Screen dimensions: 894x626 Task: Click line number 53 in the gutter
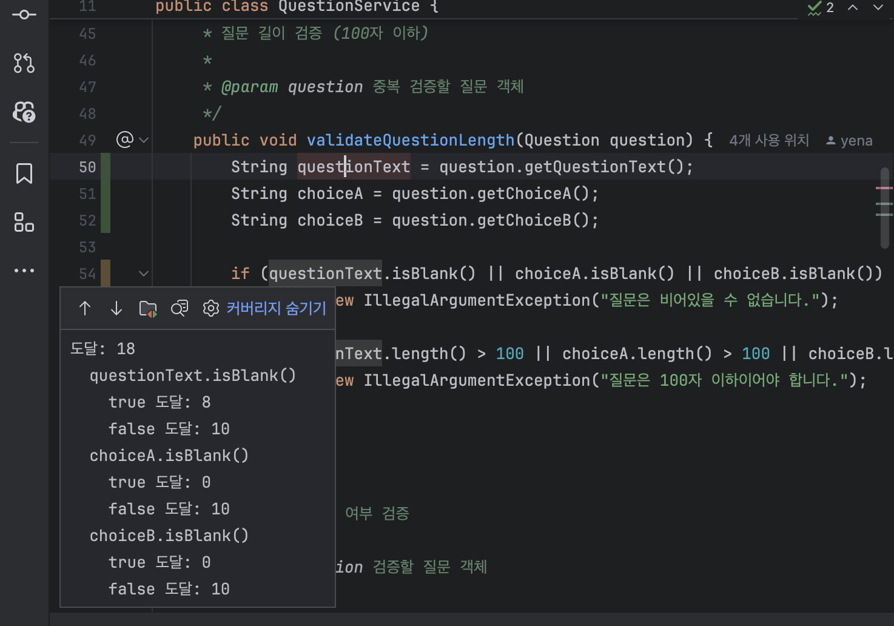click(x=87, y=247)
